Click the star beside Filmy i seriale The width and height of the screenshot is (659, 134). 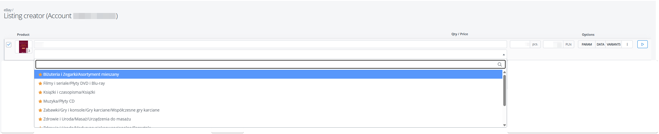pos(40,84)
